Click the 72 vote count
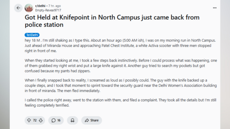Image resolution: width=230 pixels, height=129 pixels. pos(35,120)
